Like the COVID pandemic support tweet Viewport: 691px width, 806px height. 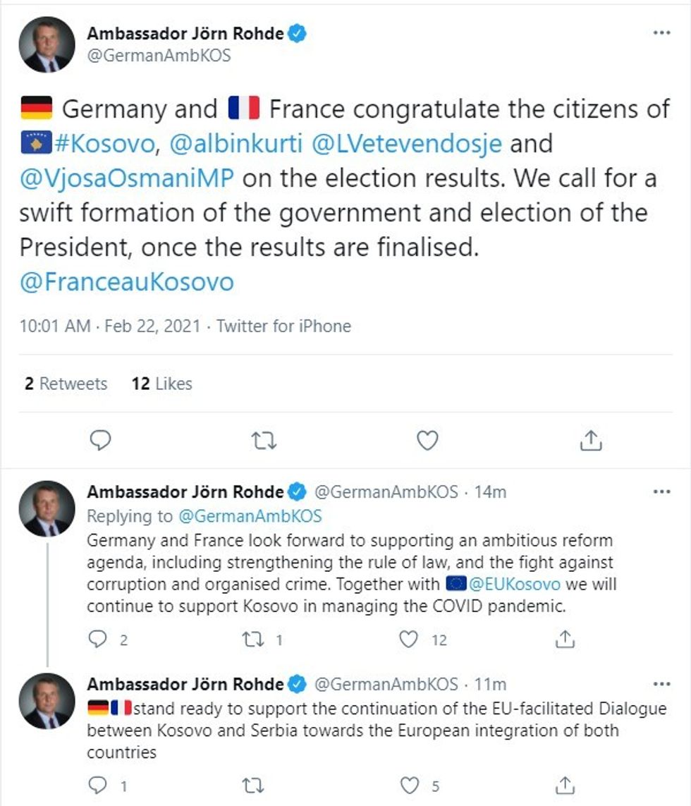[409, 640]
